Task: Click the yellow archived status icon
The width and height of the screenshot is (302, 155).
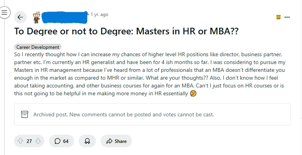Action: click(x=278, y=17)
